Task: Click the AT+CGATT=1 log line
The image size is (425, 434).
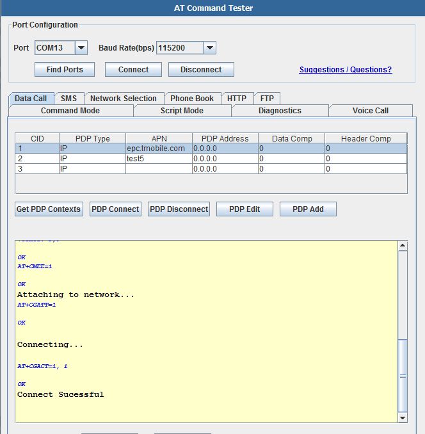Action: (x=36, y=305)
